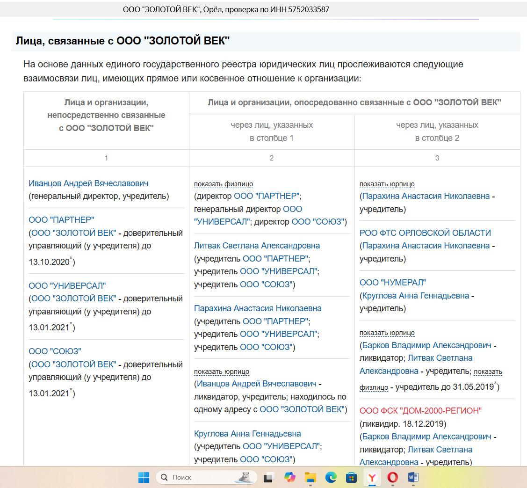Open the red ООО ФСК "ДОМ-2000-РЕГИОН" link
The height and width of the screenshot is (488, 527).
(x=420, y=411)
